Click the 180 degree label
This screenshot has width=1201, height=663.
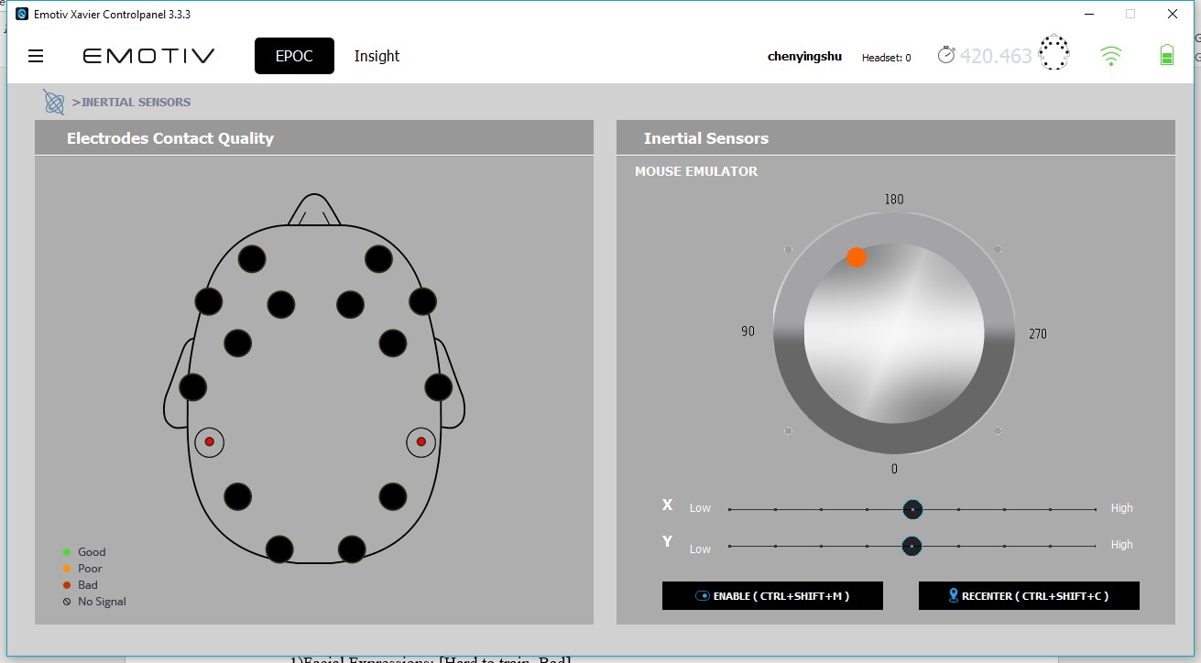coord(894,200)
